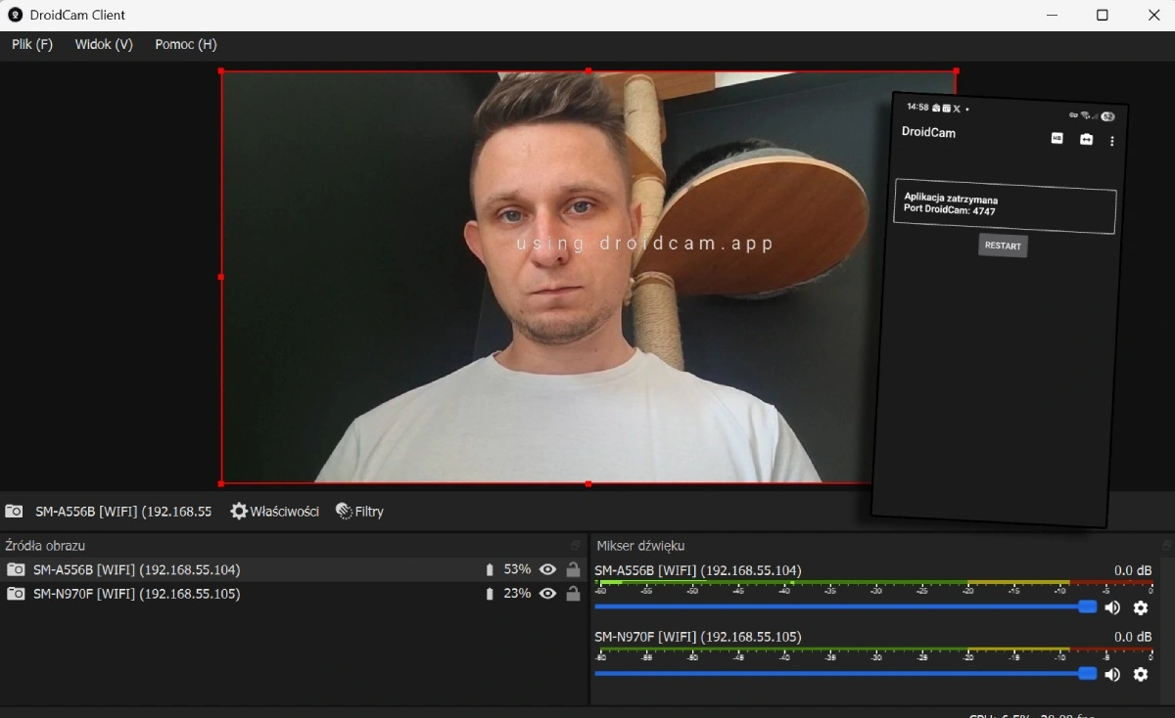Click the SM-A556B volume slider handle
The image size is (1175, 718).
[x=1087, y=606]
